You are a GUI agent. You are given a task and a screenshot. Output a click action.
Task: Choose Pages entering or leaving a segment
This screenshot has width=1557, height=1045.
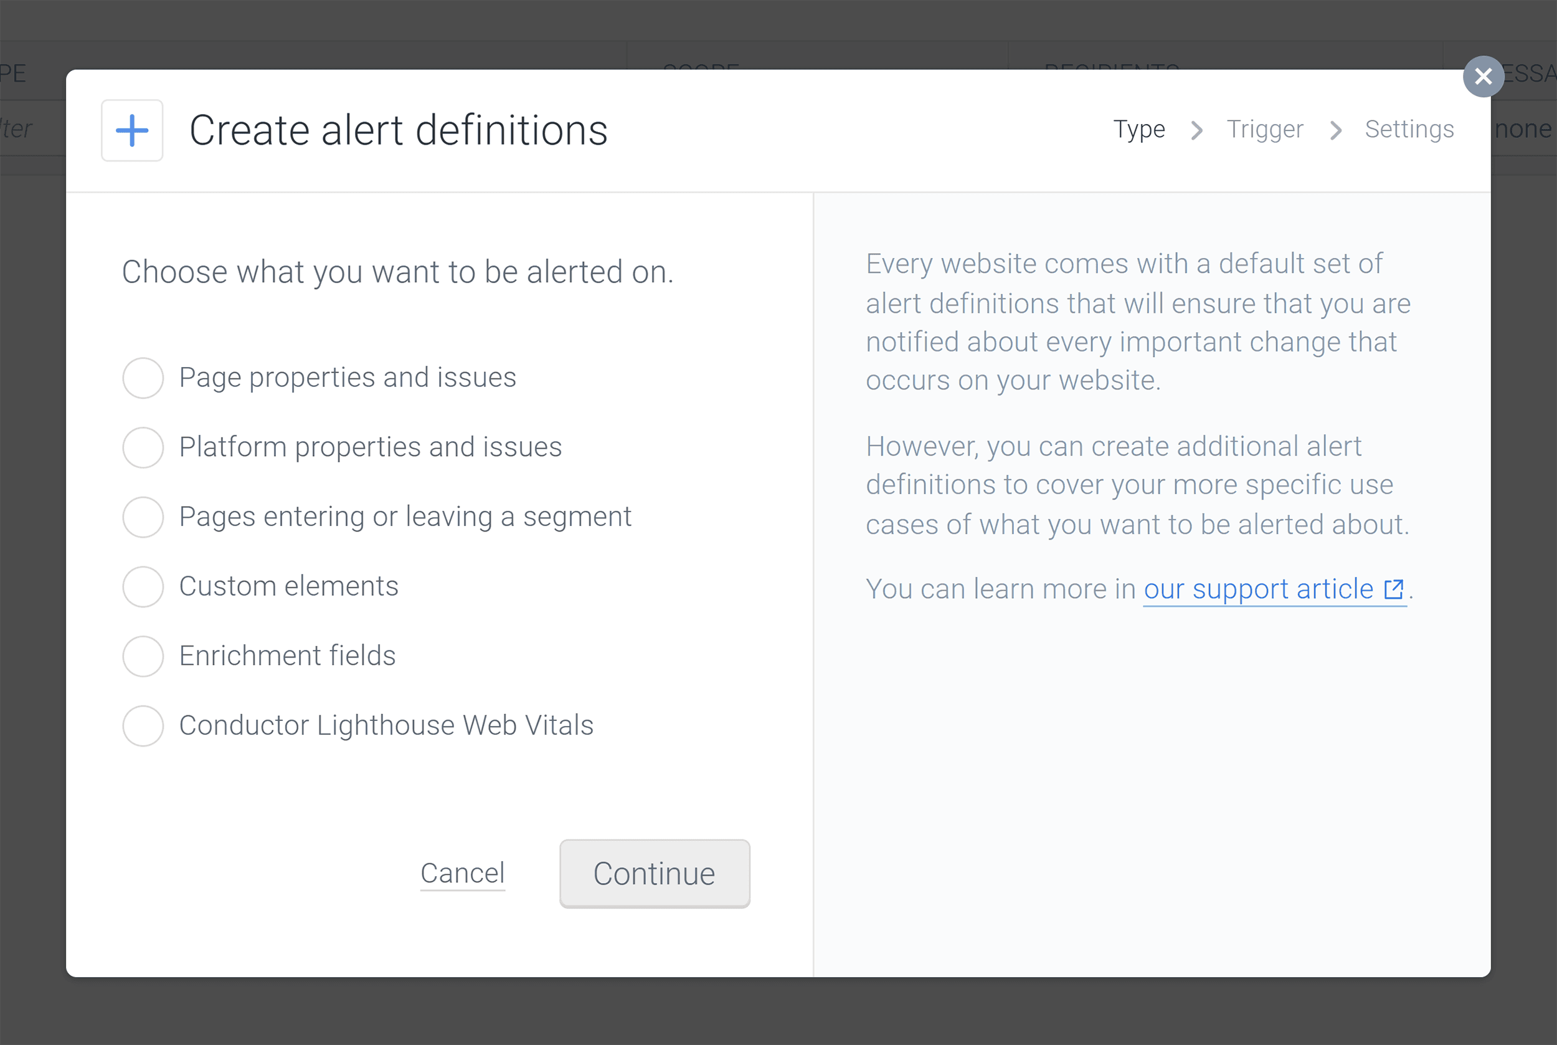coord(143,517)
